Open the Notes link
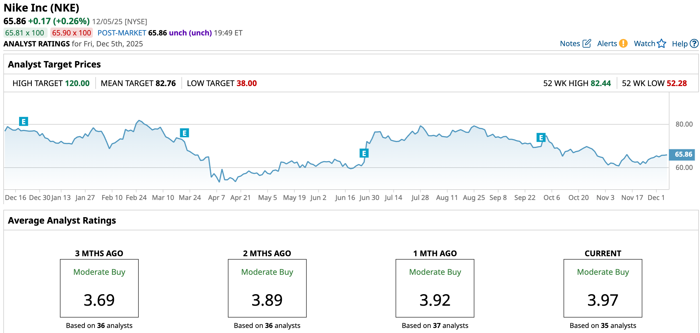This screenshot has width=700, height=333. pyautogui.click(x=570, y=44)
